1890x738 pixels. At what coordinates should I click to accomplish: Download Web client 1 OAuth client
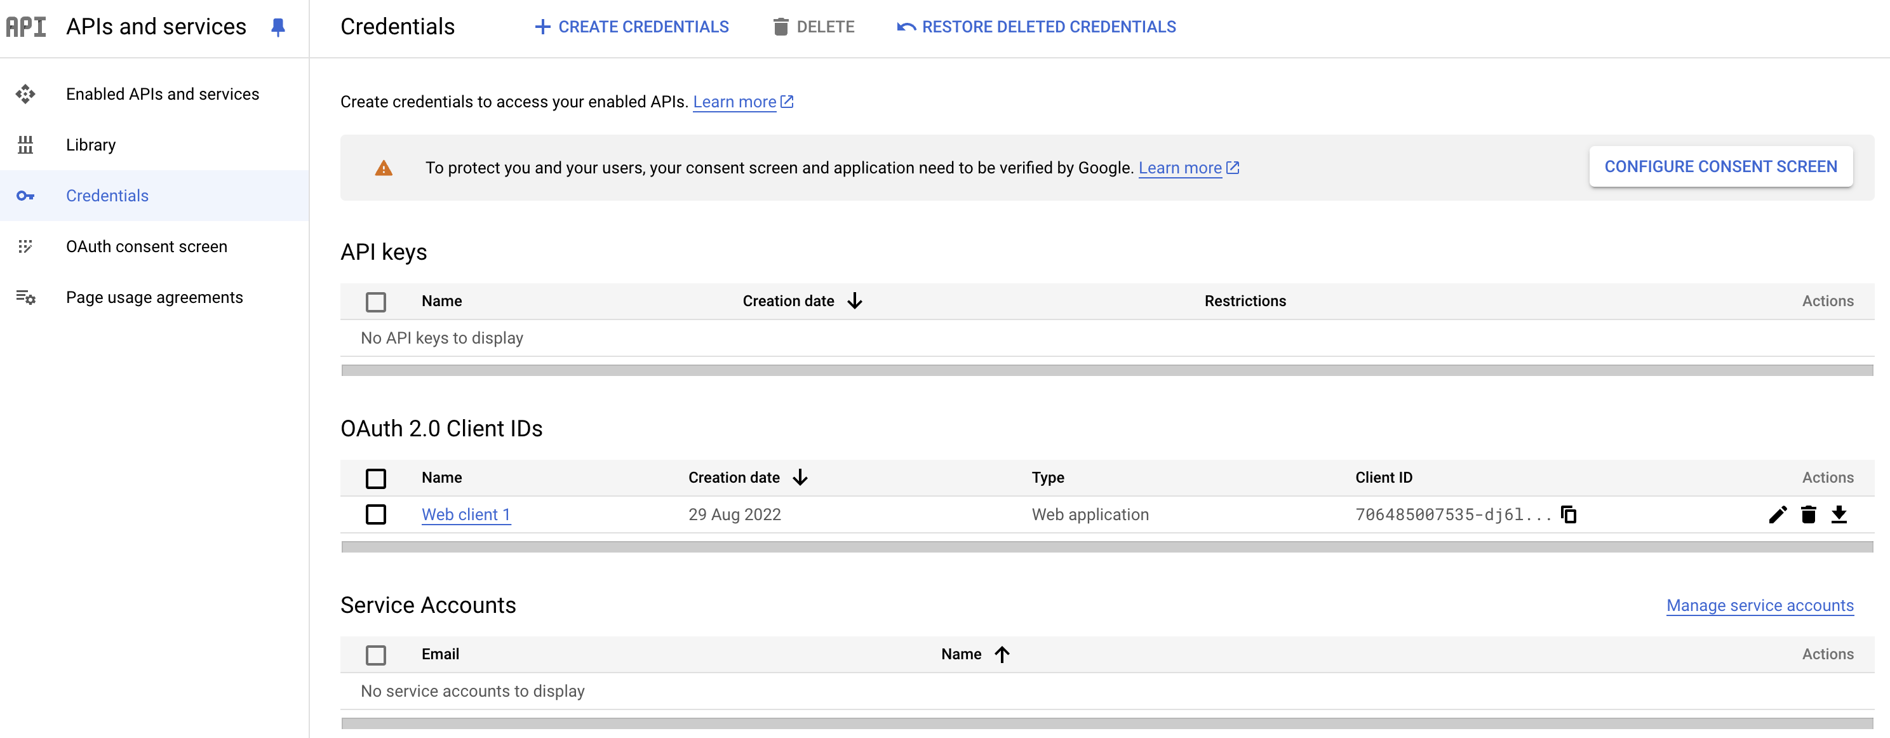tap(1839, 514)
